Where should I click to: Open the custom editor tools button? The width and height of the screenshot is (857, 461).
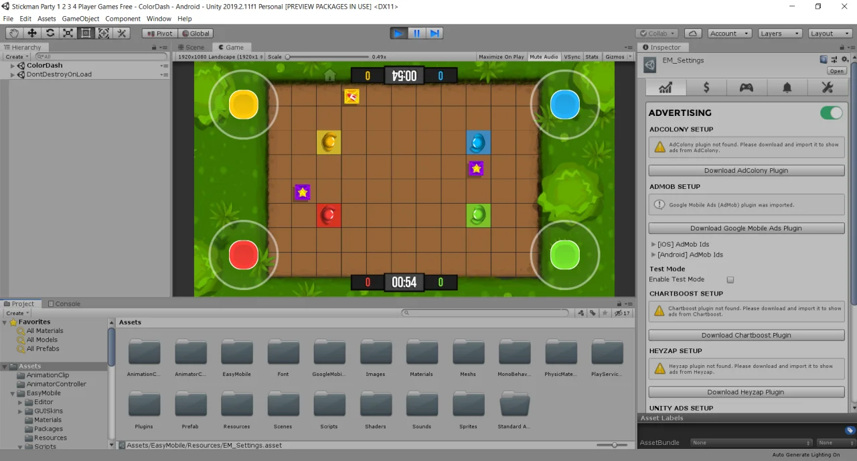coord(121,33)
